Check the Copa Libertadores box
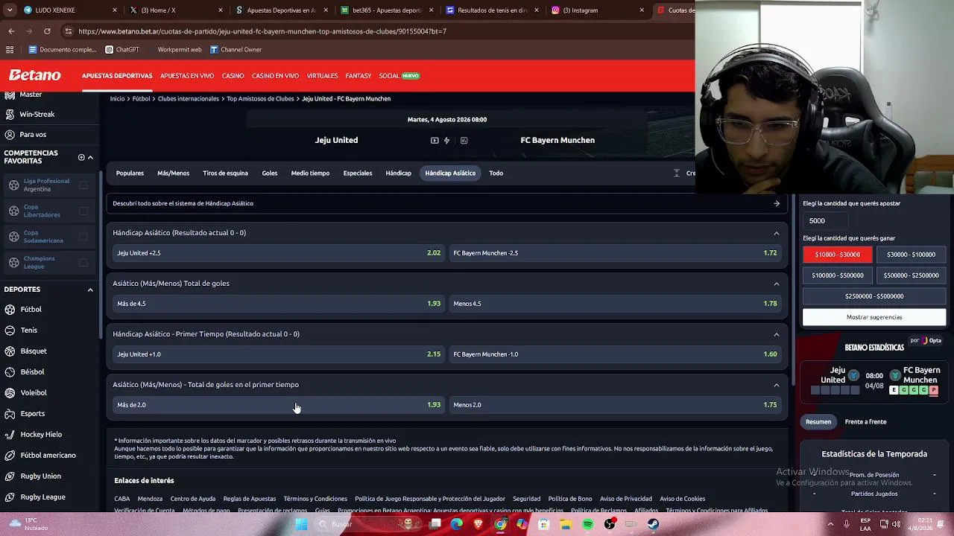954x536 pixels. pyautogui.click(x=83, y=211)
